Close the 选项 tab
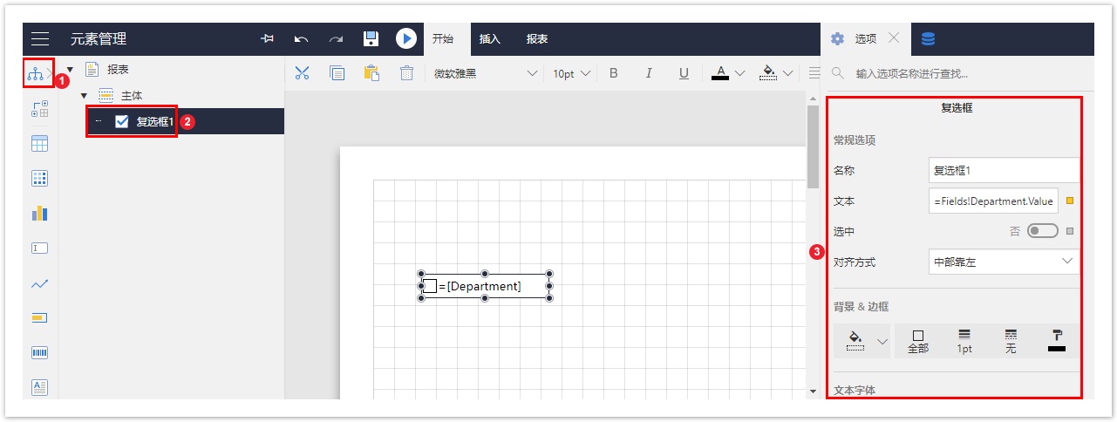Screen dimensions: 1117x422 (894, 37)
